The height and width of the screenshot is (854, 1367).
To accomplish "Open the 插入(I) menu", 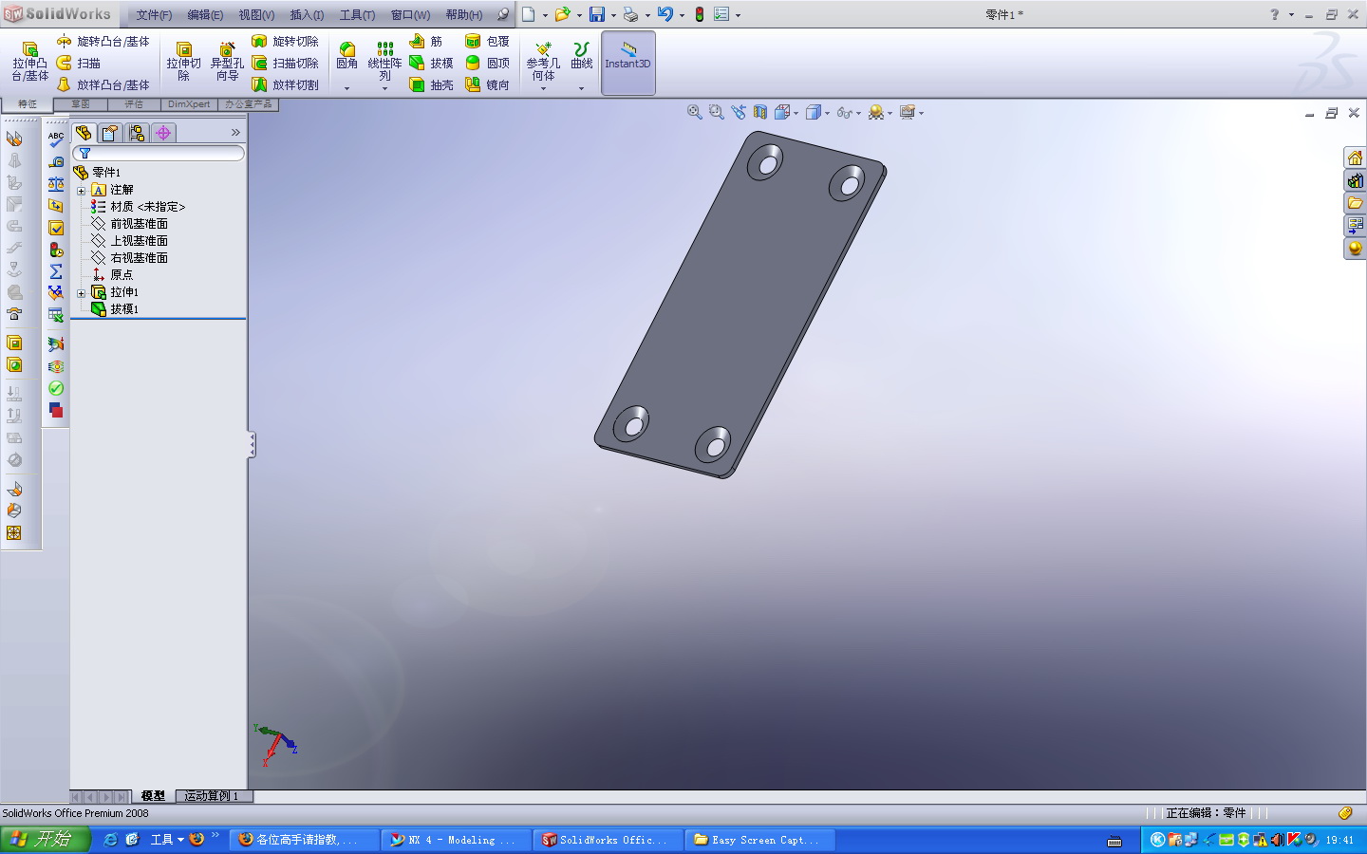I will coord(307,15).
